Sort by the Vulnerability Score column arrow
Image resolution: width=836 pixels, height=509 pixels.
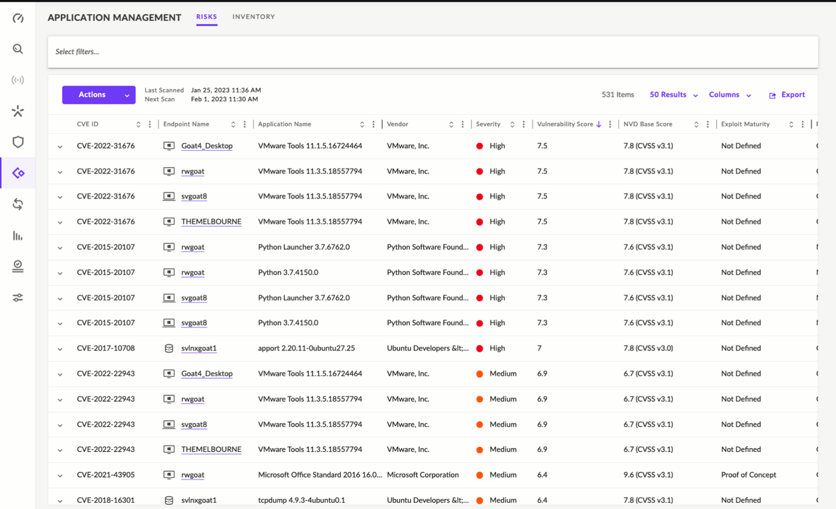pos(598,124)
